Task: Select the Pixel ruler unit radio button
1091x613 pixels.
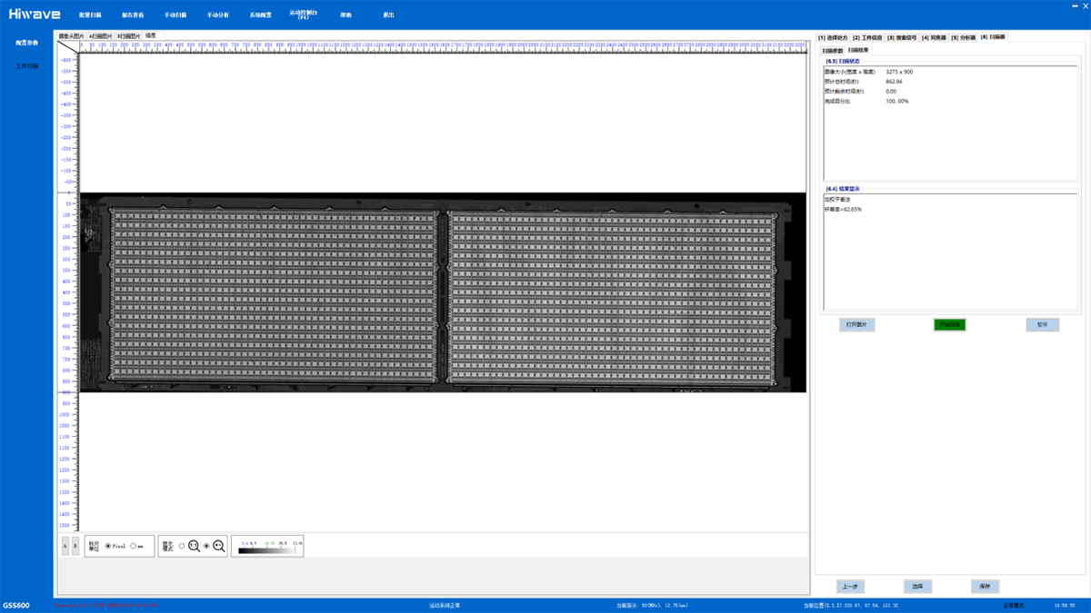Action: point(108,546)
